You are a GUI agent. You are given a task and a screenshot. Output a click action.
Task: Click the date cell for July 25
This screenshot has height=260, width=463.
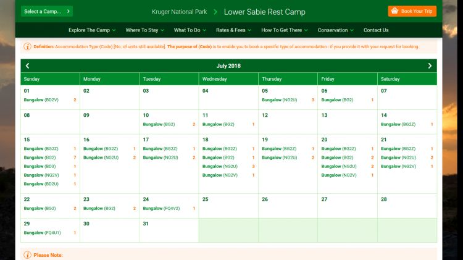(228, 206)
